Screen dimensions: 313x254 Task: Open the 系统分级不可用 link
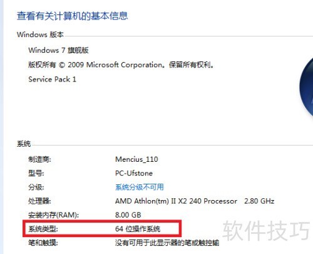[140, 187]
